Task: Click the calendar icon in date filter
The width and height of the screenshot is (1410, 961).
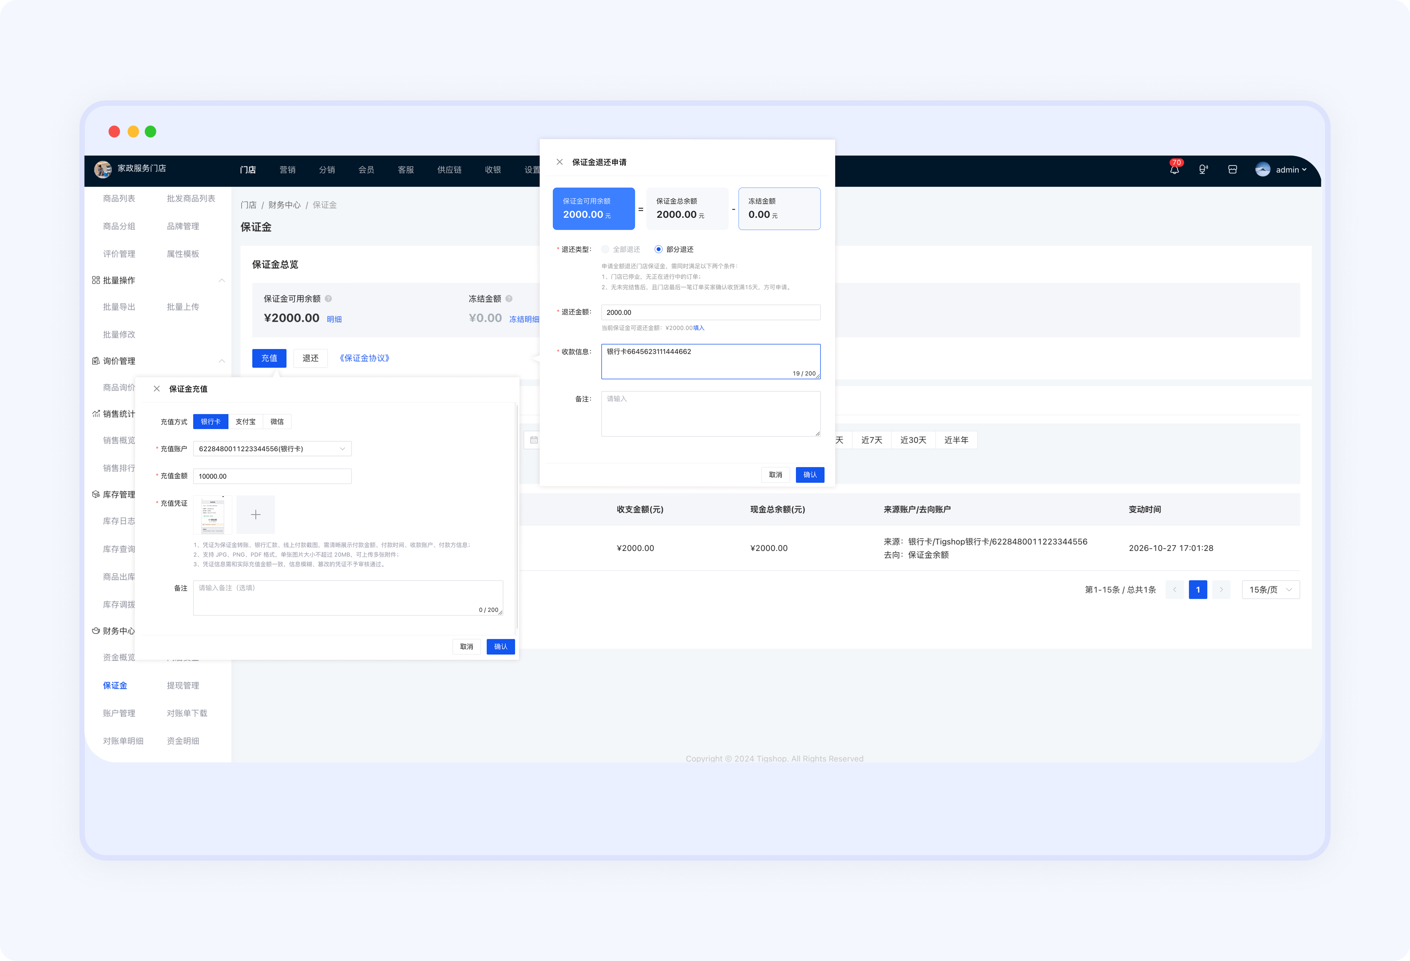Action: point(534,440)
